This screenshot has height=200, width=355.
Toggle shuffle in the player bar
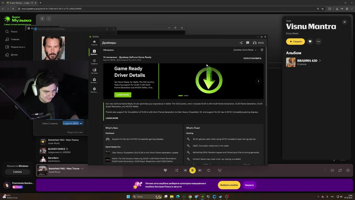click(x=176, y=170)
